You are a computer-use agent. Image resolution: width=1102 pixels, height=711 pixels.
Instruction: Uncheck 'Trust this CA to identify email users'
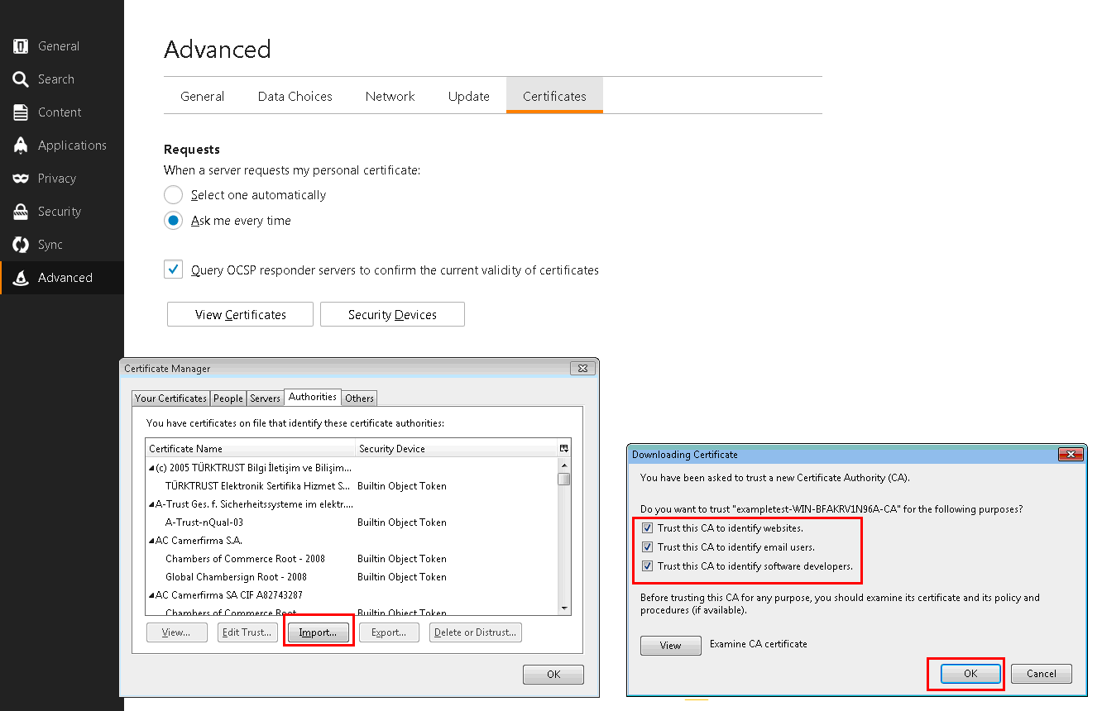(647, 546)
